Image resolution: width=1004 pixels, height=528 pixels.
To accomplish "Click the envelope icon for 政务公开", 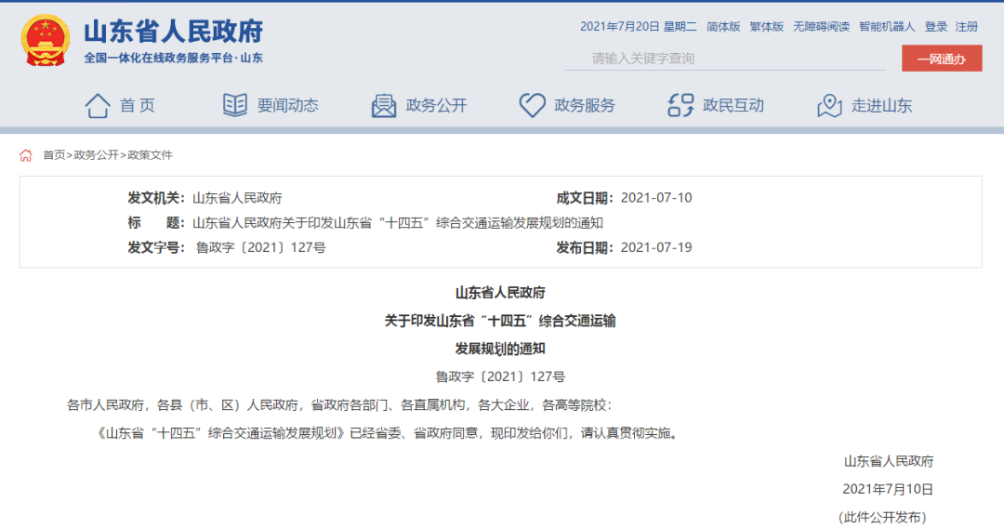I will click(384, 106).
